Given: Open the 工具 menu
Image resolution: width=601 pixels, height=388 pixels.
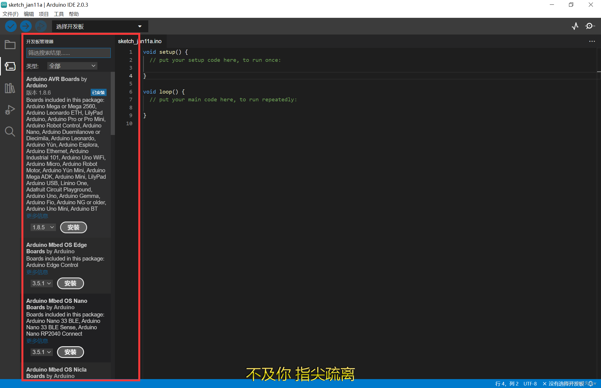Looking at the screenshot, I should point(59,14).
